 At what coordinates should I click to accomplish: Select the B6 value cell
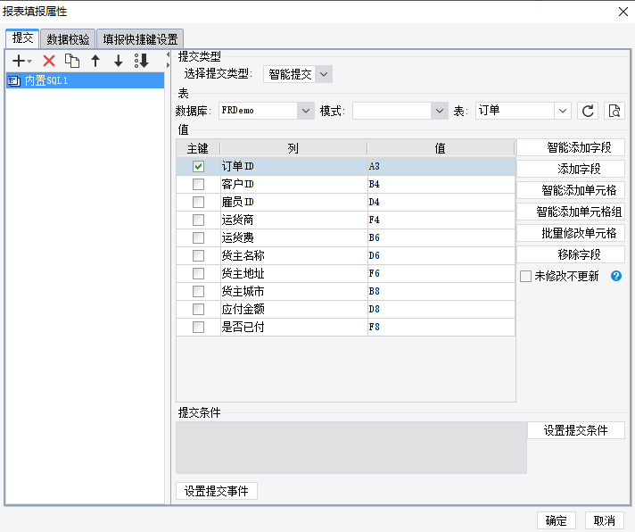point(441,237)
